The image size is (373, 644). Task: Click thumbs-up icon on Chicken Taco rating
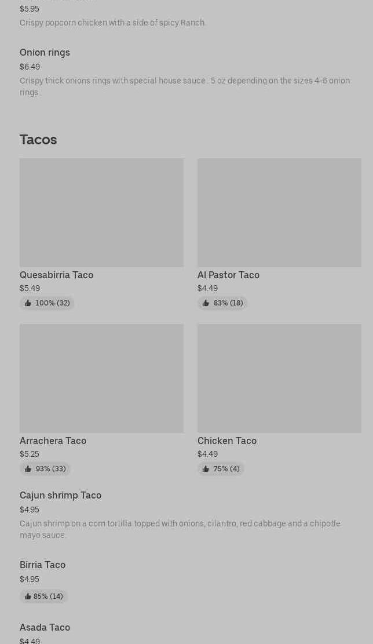[x=206, y=469]
